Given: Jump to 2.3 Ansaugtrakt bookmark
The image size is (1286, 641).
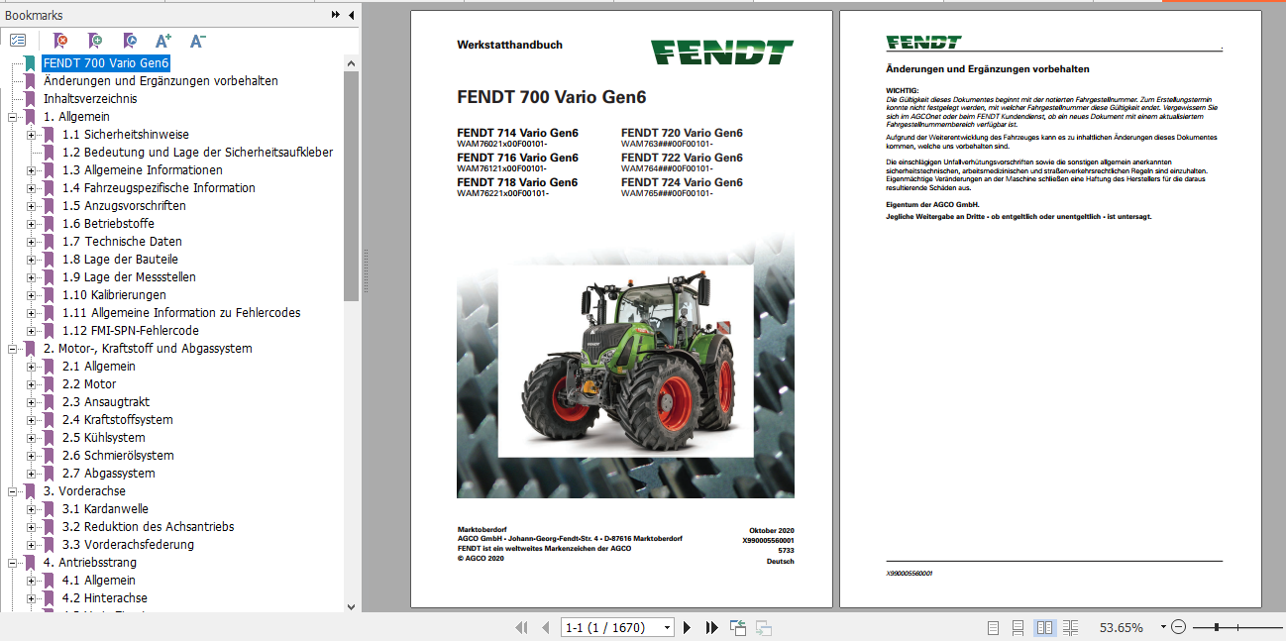Looking at the screenshot, I should [x=106, y=402].
